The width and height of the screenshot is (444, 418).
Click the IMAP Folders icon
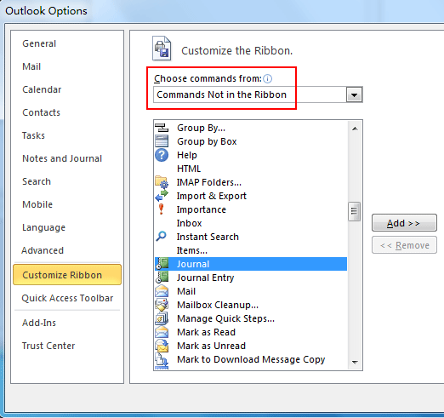tap(162, 182)
